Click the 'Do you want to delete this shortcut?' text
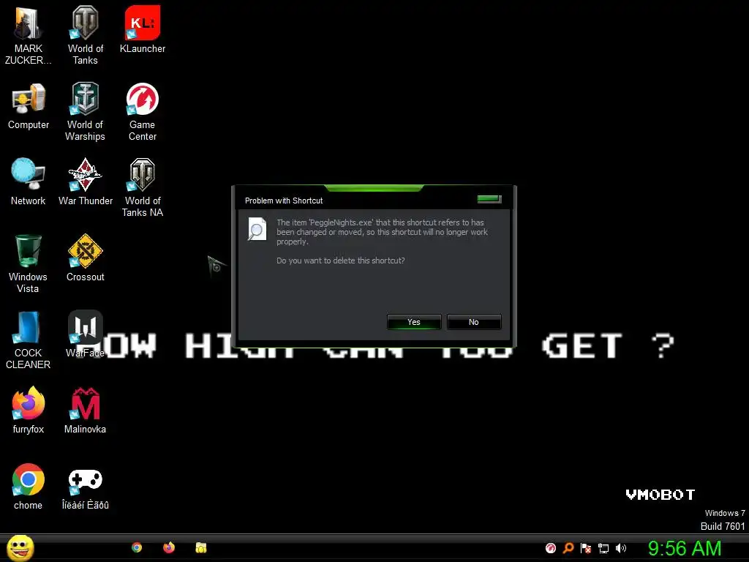The image size is (749, 562). 341,261
